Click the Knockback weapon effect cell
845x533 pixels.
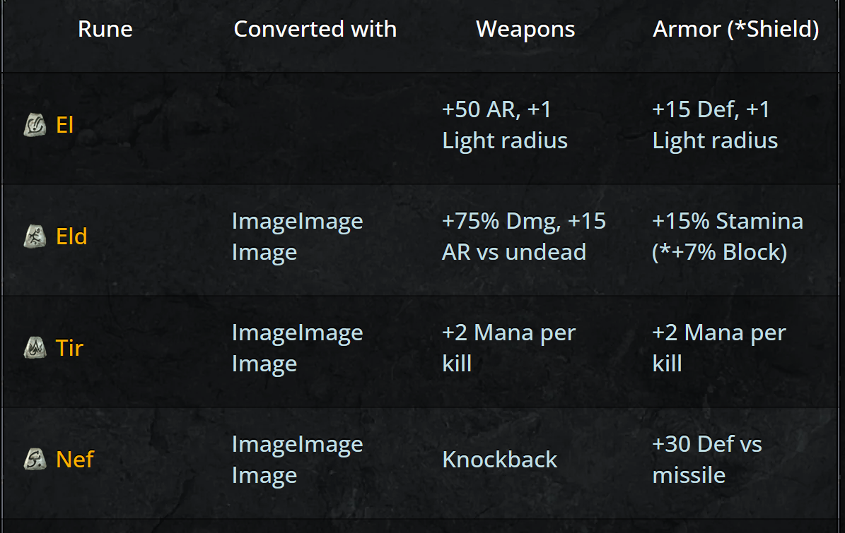point(499,460)
